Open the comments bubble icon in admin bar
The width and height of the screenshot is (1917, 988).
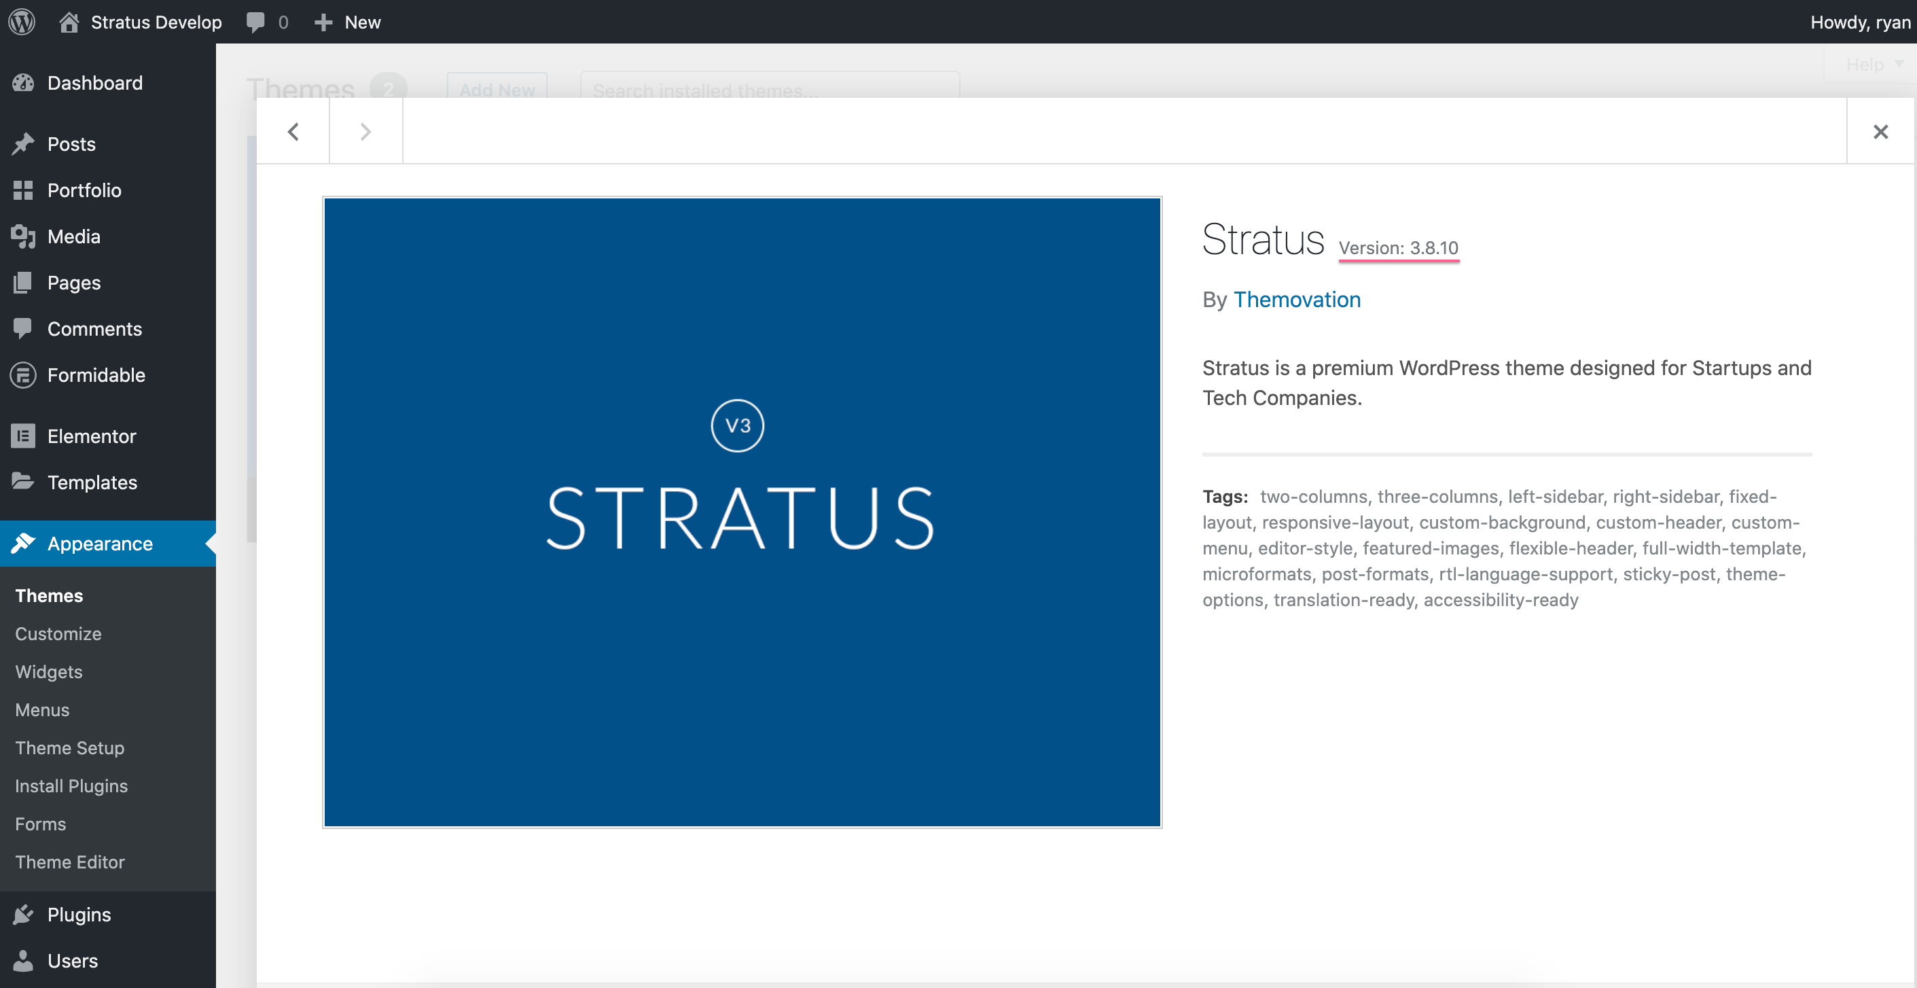coord(255,22)
